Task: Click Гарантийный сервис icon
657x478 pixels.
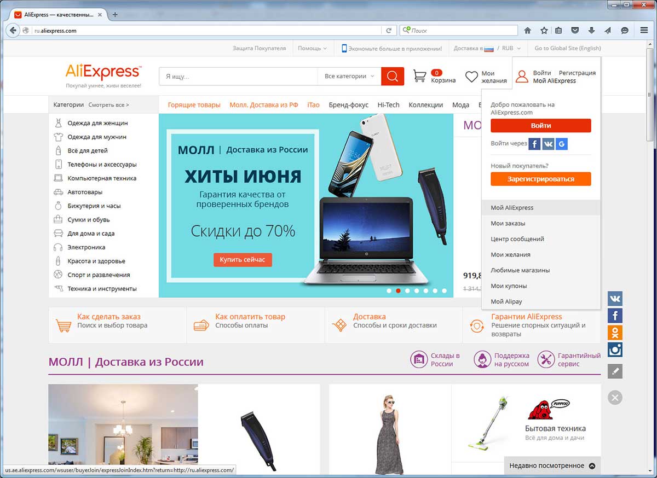Action: point(546,359)
